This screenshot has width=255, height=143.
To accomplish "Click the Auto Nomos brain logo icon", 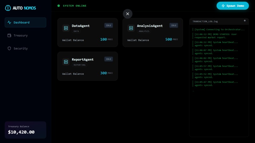I will (x=8, y=8).
